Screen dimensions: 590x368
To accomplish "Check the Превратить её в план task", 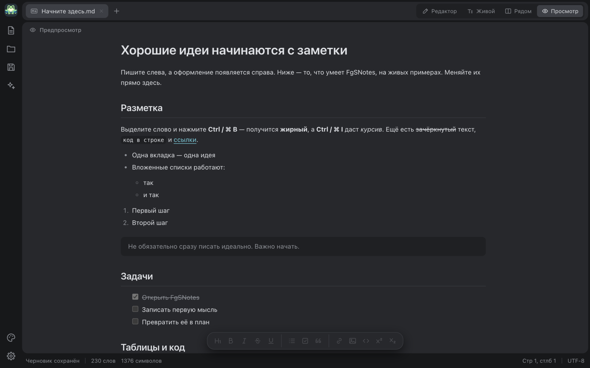I will 135,322.
